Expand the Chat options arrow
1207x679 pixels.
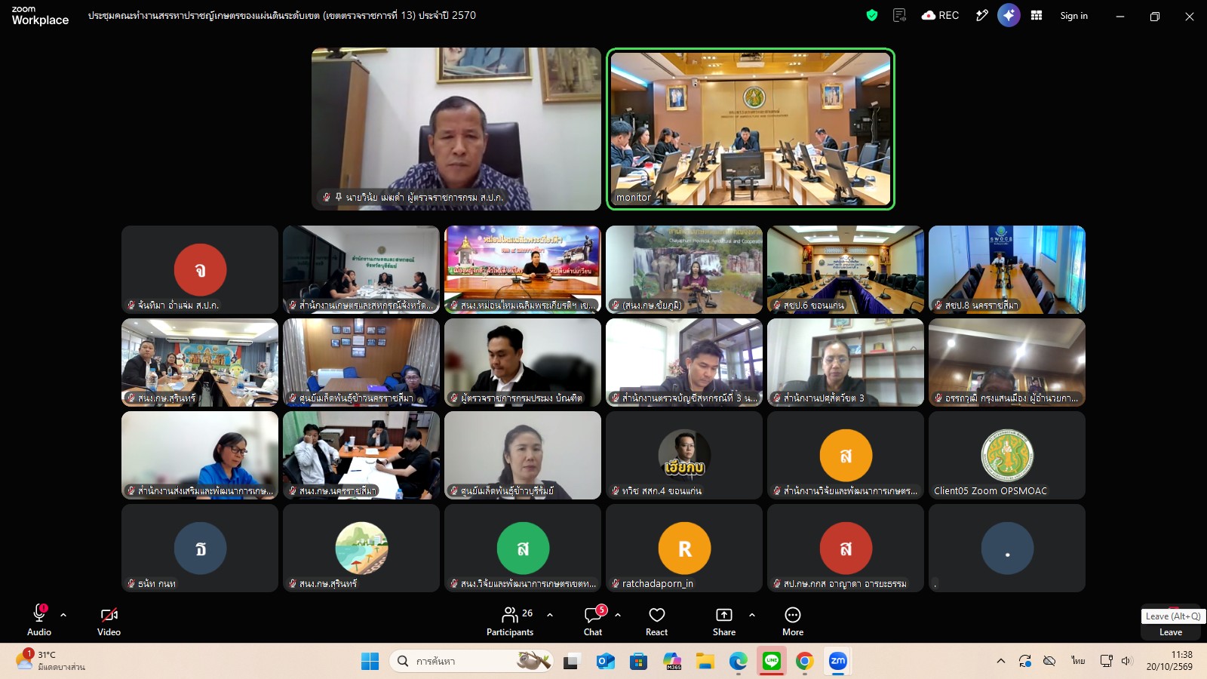[x=618, y=615]
